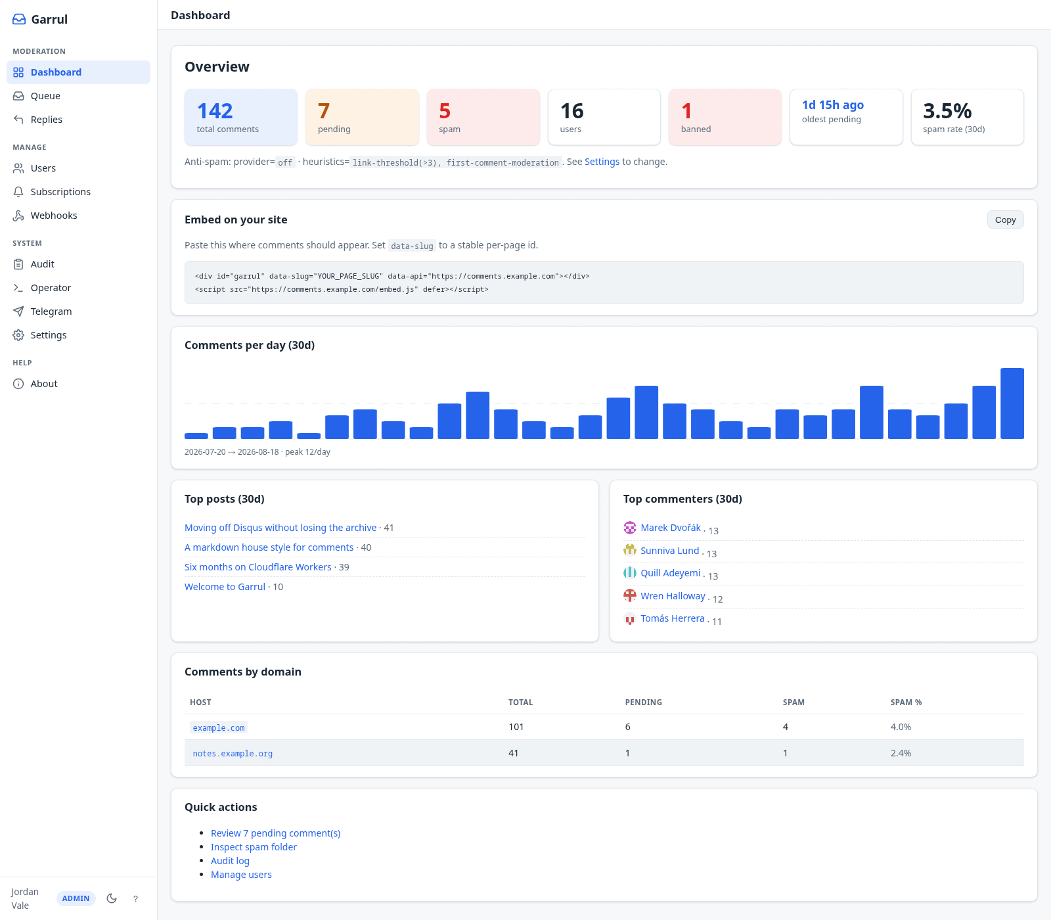Image resolution: width=1051 pixels, height=920 pixels.
Task: Click Review 7 pending comment(s) link
Action: point(275,833)
